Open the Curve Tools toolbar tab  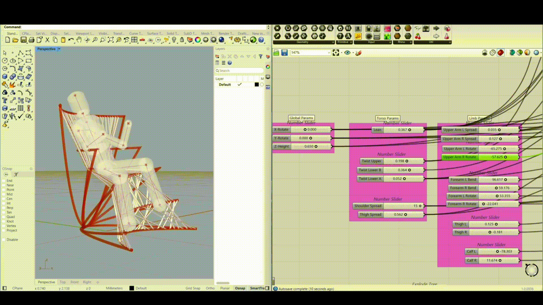136,33
